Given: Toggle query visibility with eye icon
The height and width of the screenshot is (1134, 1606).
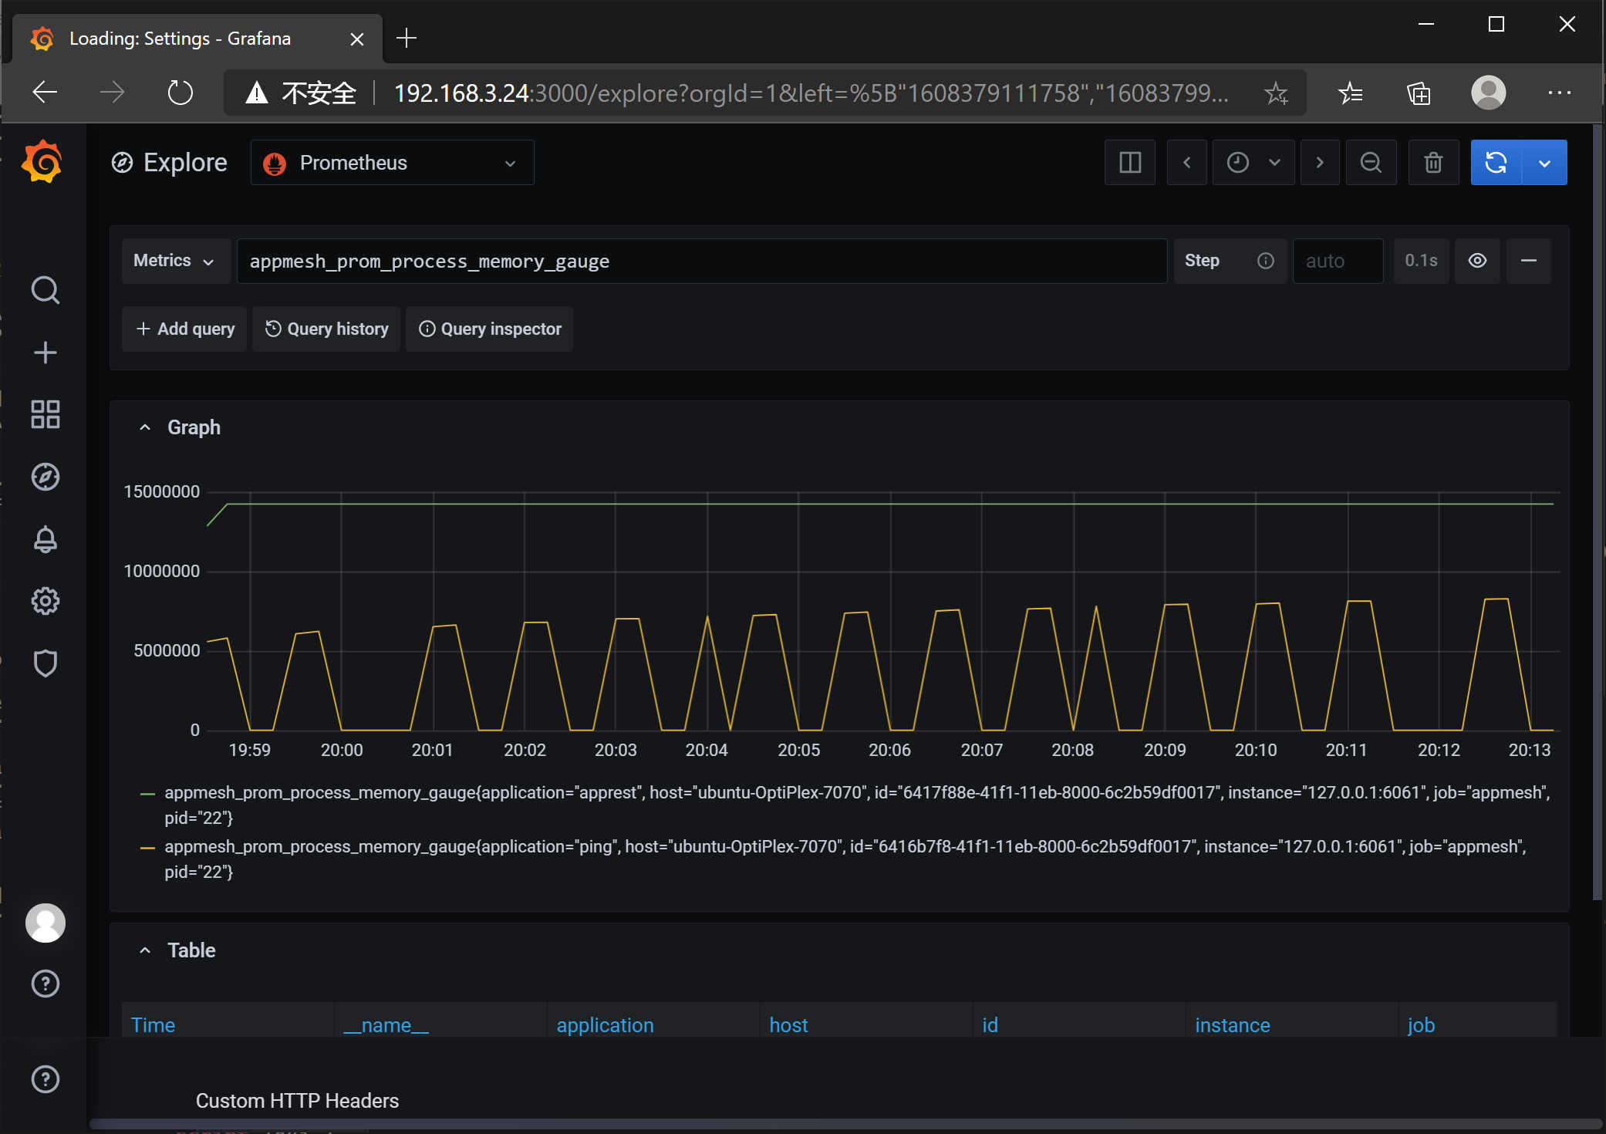Looking at the screenshot, I should pyautogui.click(x=1477, y=261).
